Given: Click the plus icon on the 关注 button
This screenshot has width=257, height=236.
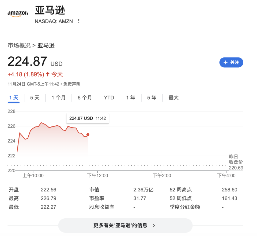Looking at the screenshot, I should 225,62.
